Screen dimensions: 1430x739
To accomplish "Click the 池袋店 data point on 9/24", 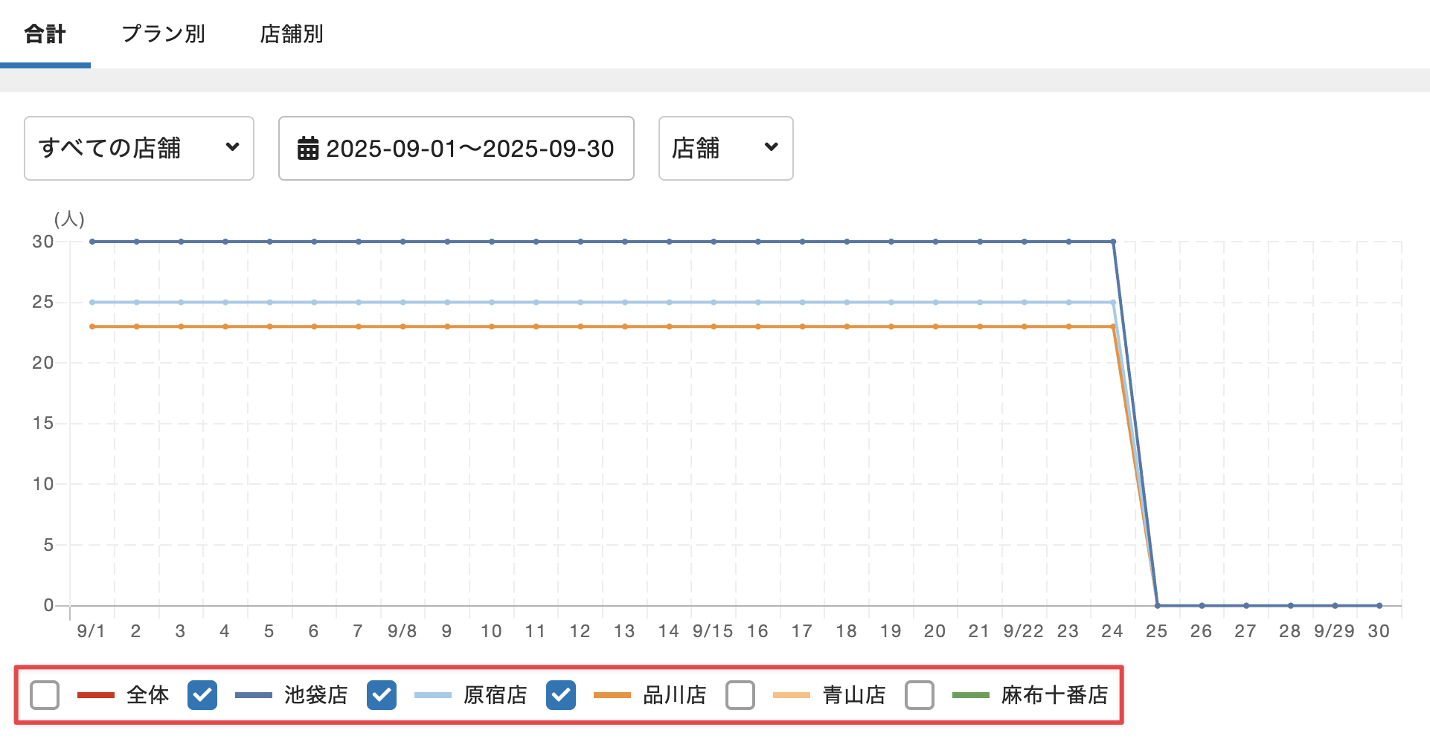I will tap(1113, 242).
